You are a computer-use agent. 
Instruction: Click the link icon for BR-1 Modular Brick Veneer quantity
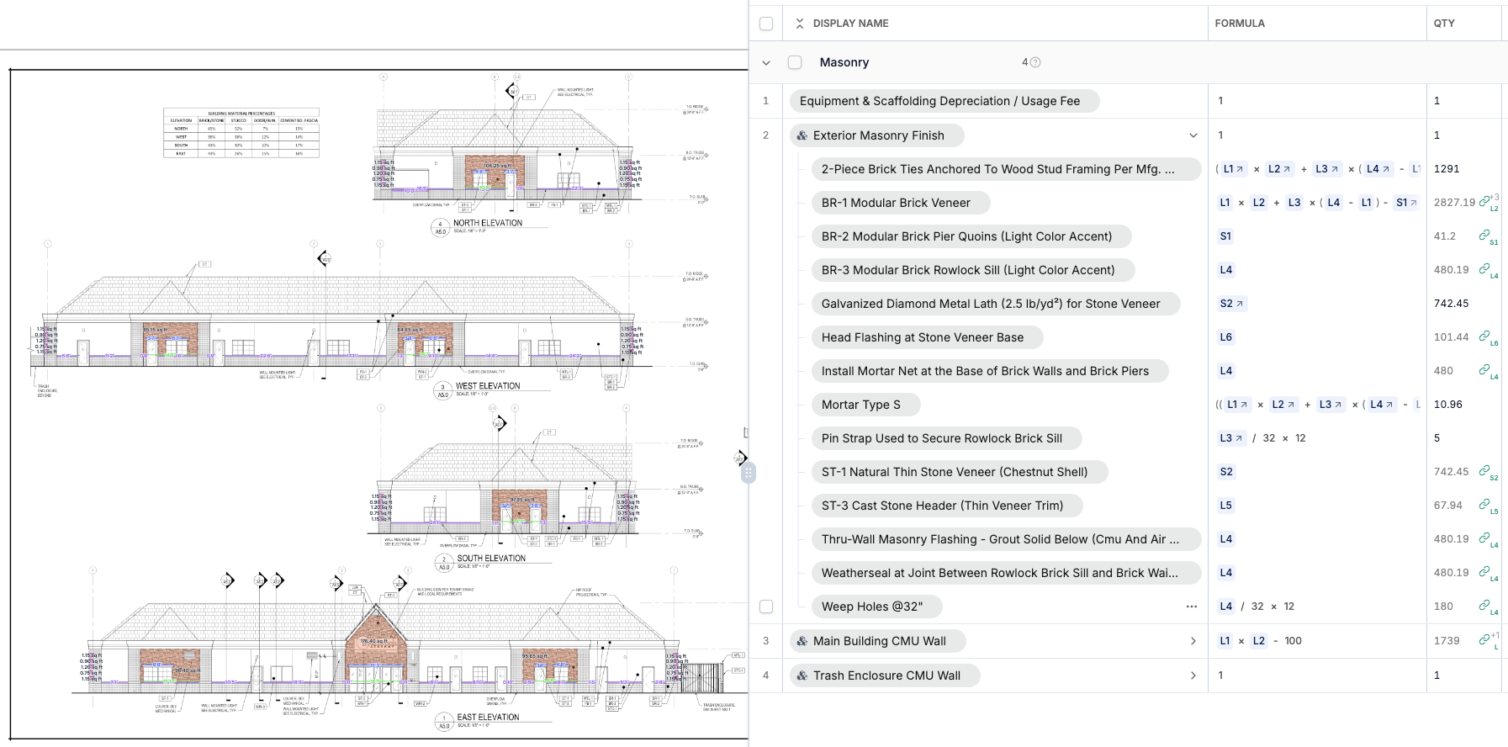coord(1484,202)
